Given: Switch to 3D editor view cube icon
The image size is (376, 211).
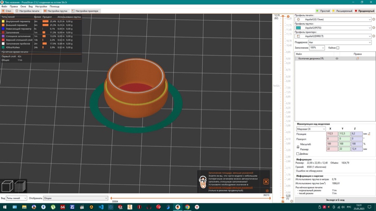Looking at the screenshot, I should click(7, 186).
